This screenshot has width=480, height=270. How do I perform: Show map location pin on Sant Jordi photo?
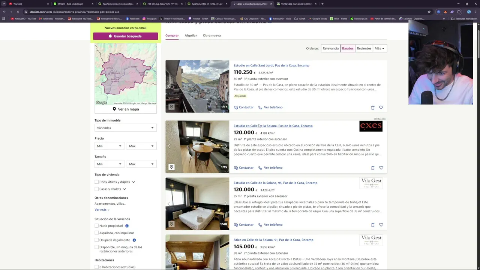click(x=171, y=107)
